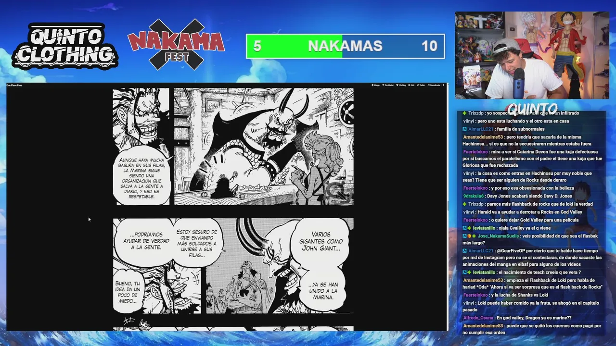Click green badge beside Trixzdp 'yo sospecho'
This screenshot has height=346, width=616.
[x=465, y=113]
